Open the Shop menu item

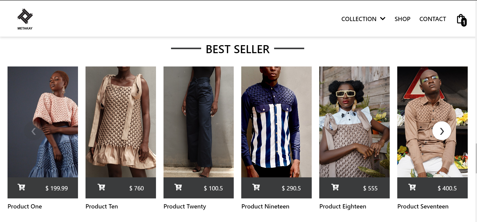tap(402, 19)
